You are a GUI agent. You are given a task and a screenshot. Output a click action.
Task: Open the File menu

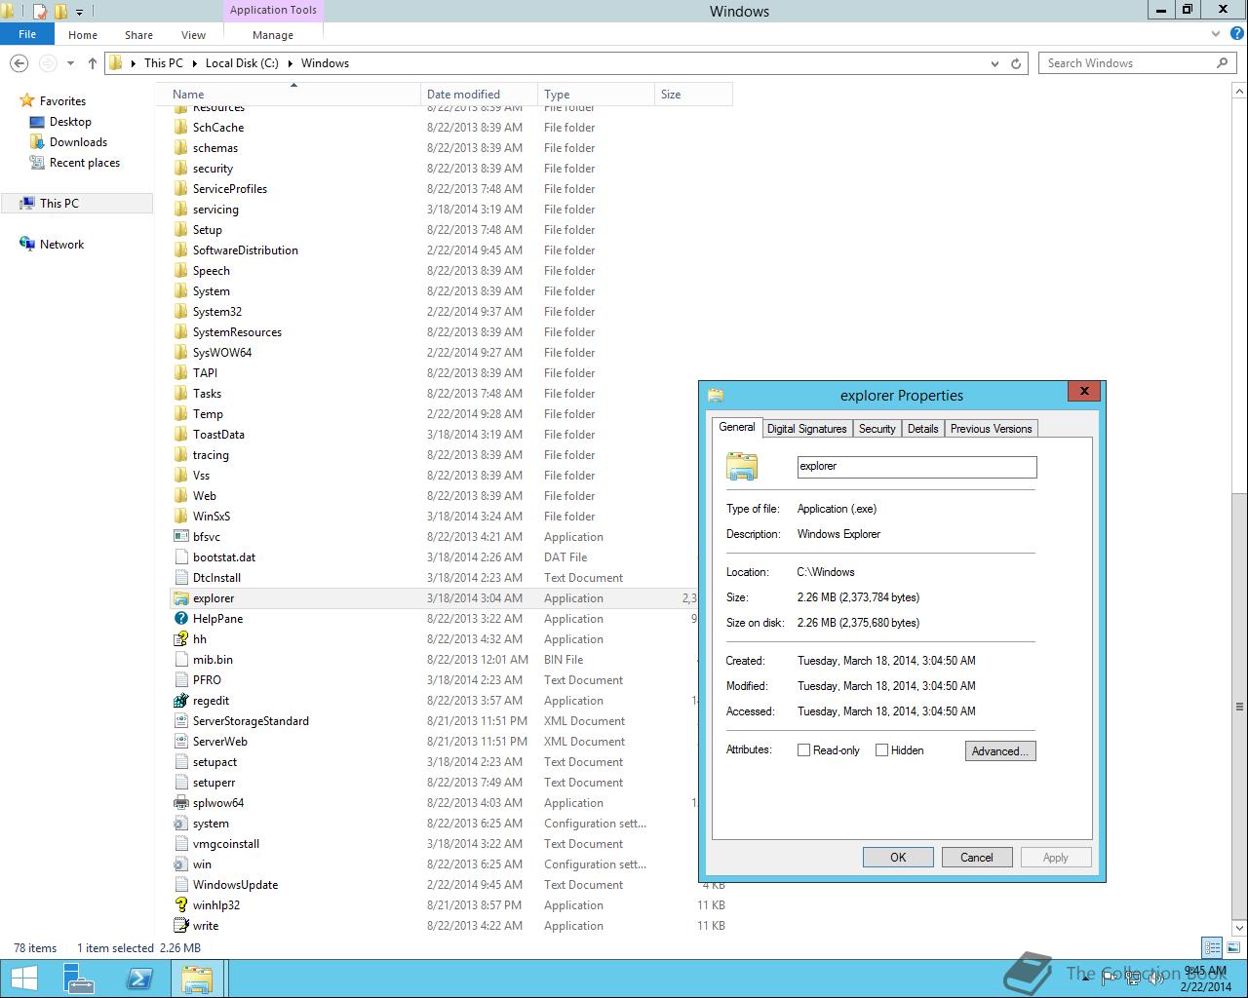[x=27, y=34]
